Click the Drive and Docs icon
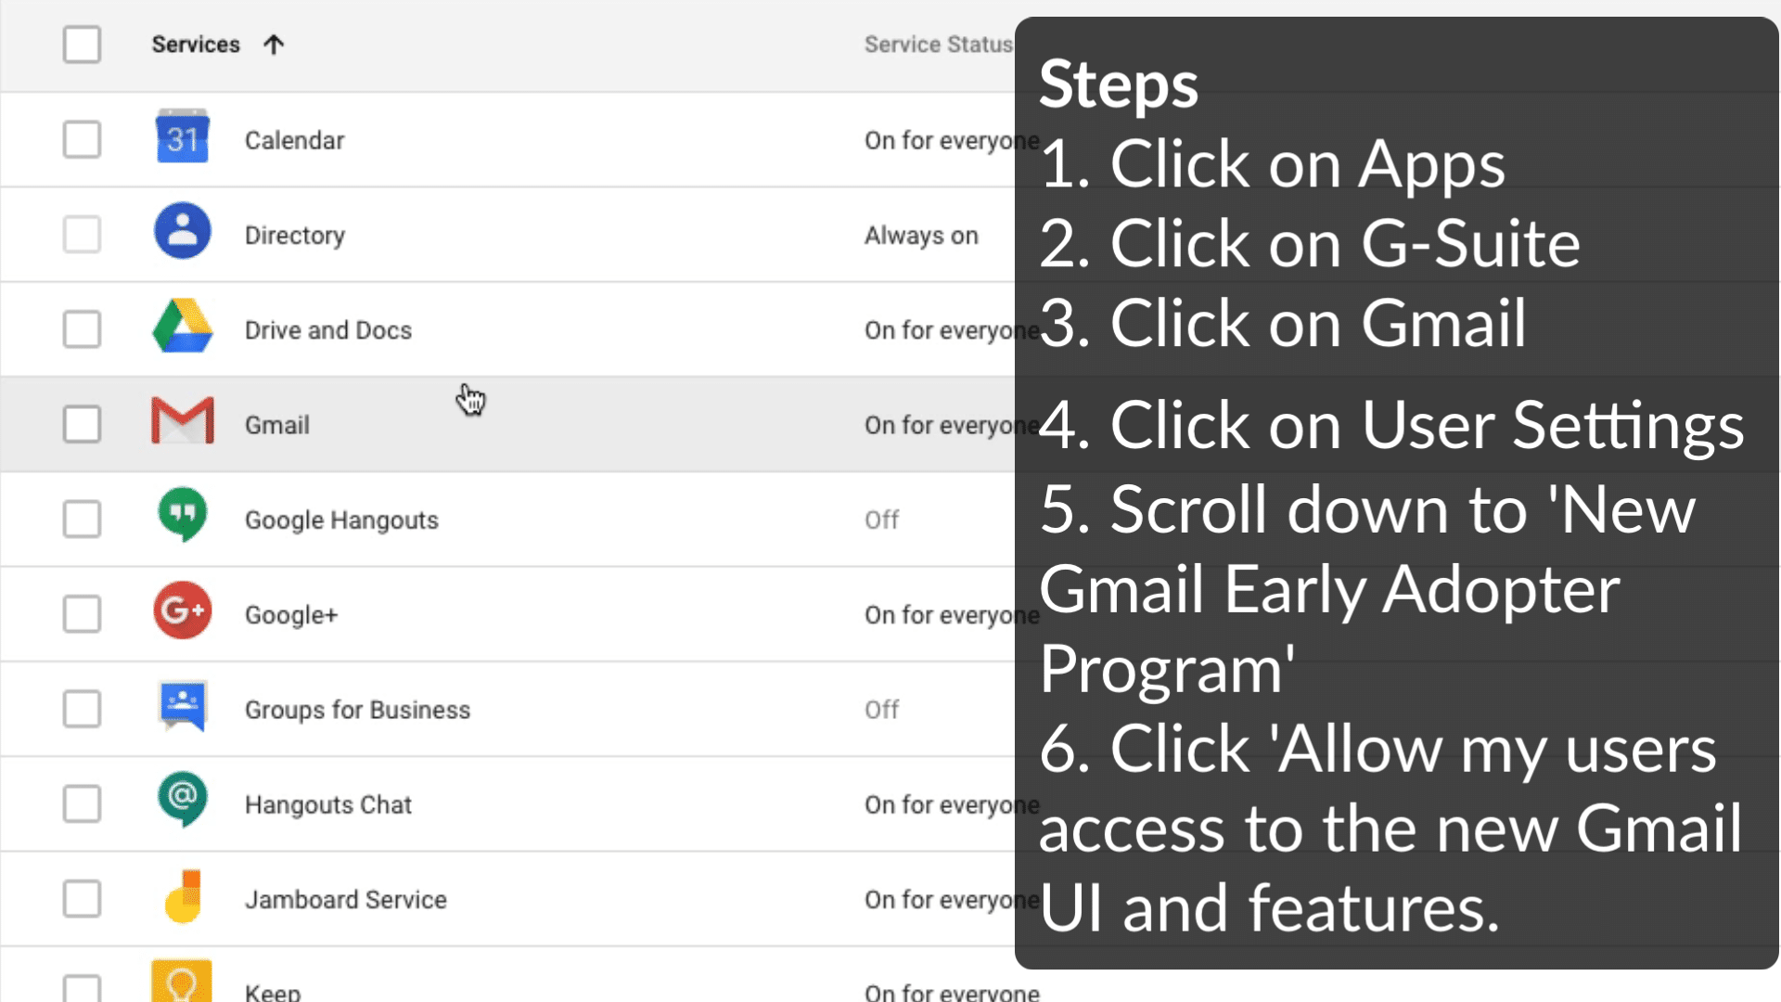The height and width of the screenshot is (1002, 1781). pyautogui.click(x=182, y=328)
